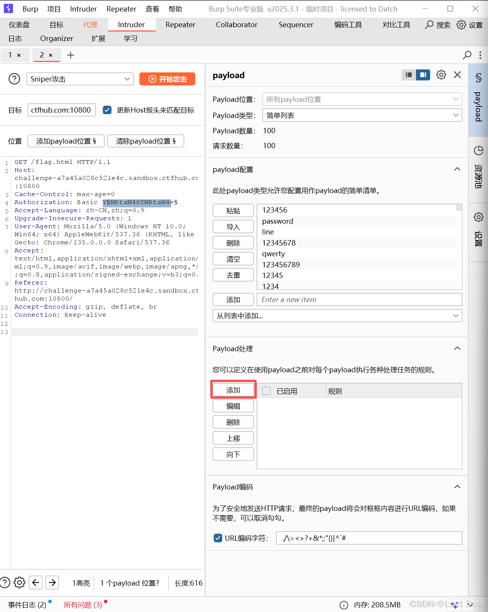Screen dimensions: 488x612
Task: Click the target field ctfhub.com:10800
Action: (61, 110)
